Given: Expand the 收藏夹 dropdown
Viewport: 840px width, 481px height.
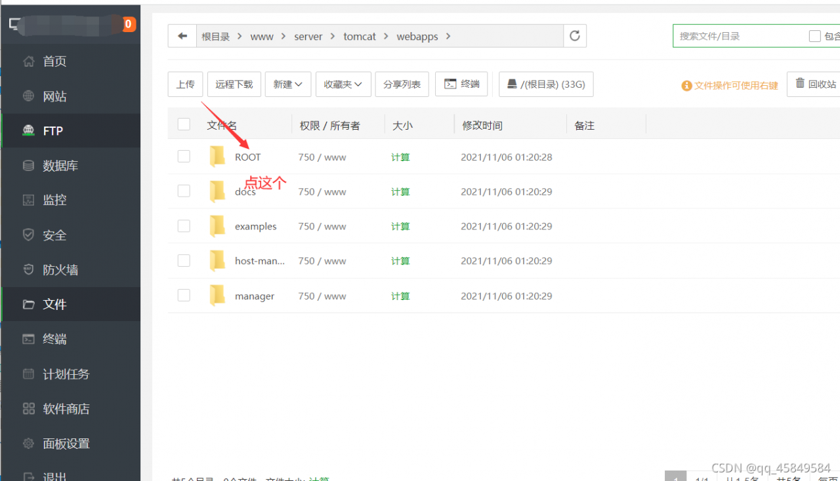Looking at the screenshot, I should point(343,85).
